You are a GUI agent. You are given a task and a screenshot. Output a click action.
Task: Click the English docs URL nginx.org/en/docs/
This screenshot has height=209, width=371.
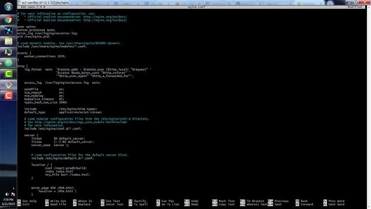point(105,17)
